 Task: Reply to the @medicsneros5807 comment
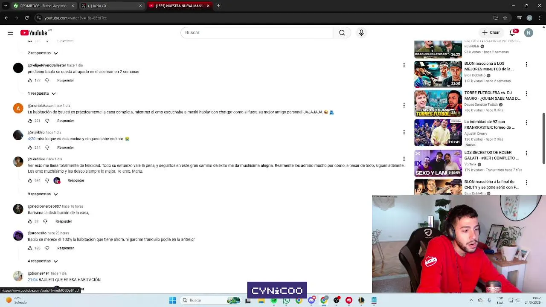pos(64,221)
